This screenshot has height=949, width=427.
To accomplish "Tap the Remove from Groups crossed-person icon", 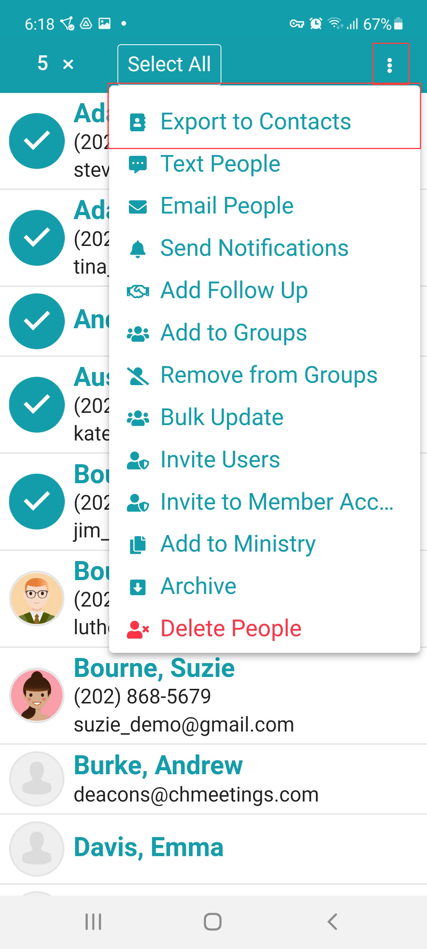I will 138,376.
